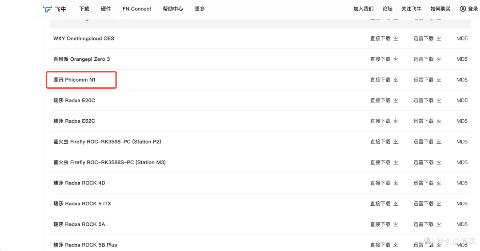Click direct download arrow icon for Radxa E20C

click(396, 101)
